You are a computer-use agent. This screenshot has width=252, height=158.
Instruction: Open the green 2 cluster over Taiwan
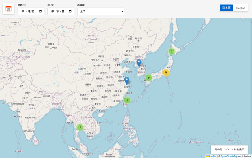(127, 100)
